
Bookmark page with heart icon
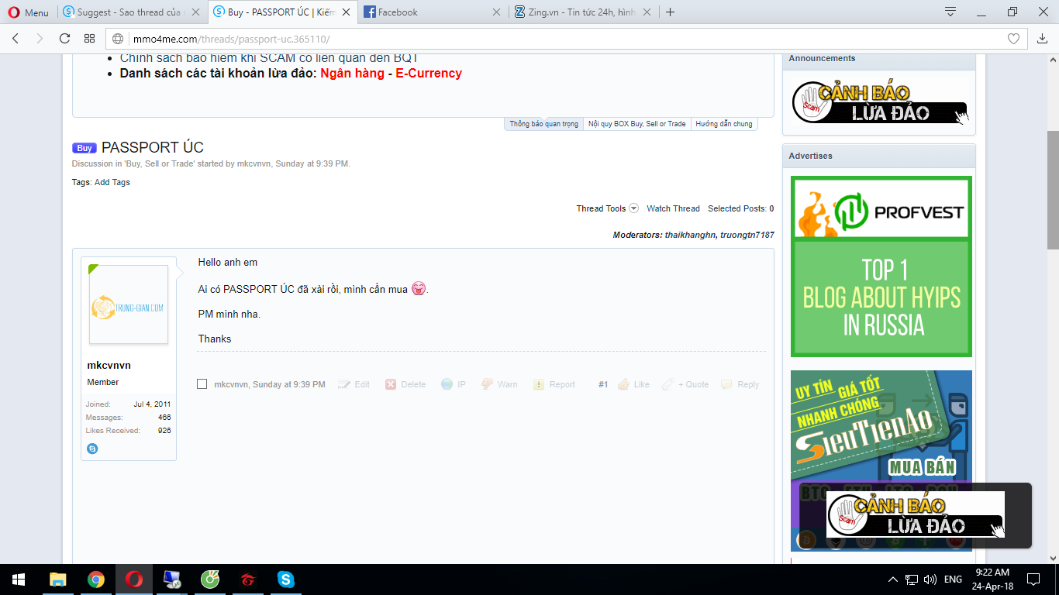(1013, 39)
